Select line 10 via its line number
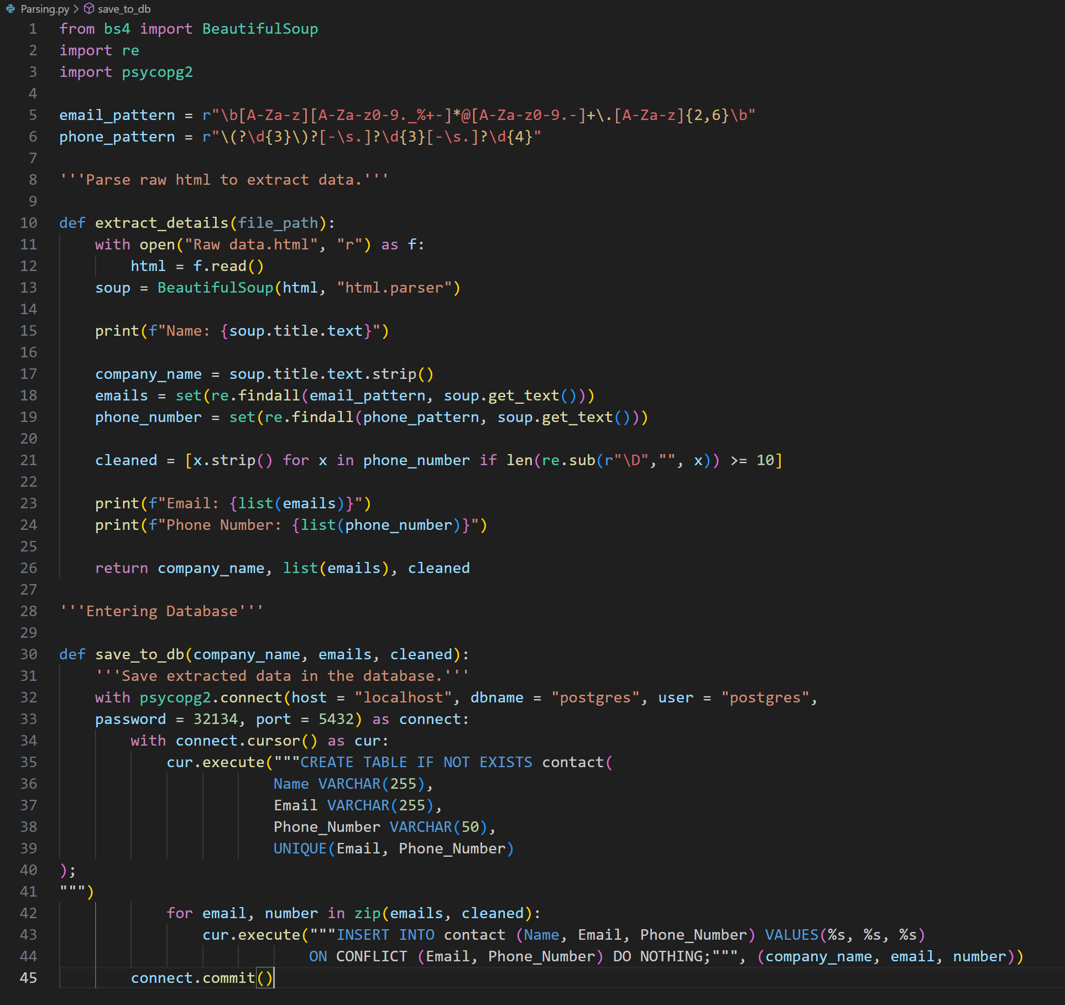The height and width of the screenshot is (1005, 1065). pyautogui.click(x=29, y=223)
